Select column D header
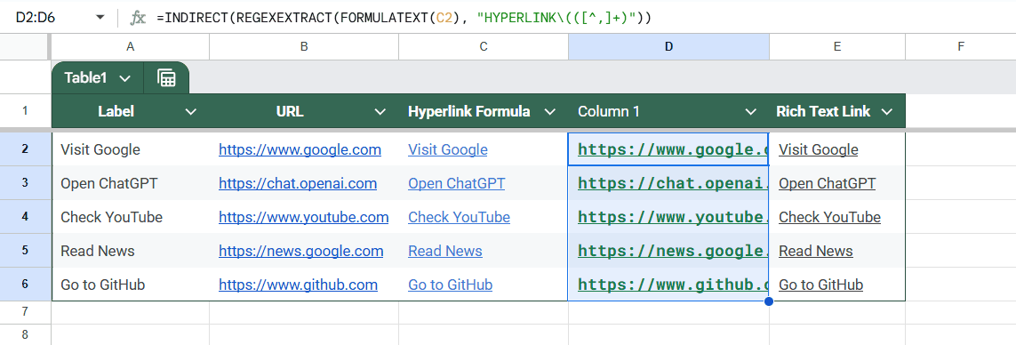The height and width of the screenshot is (345, 1016). pos(668,46)
